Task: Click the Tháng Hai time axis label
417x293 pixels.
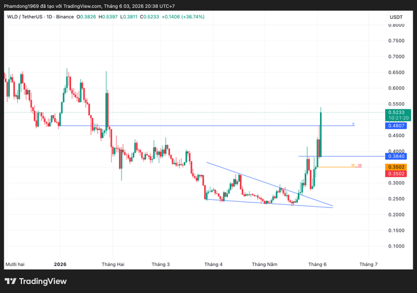Action: (x=113, y=264)
